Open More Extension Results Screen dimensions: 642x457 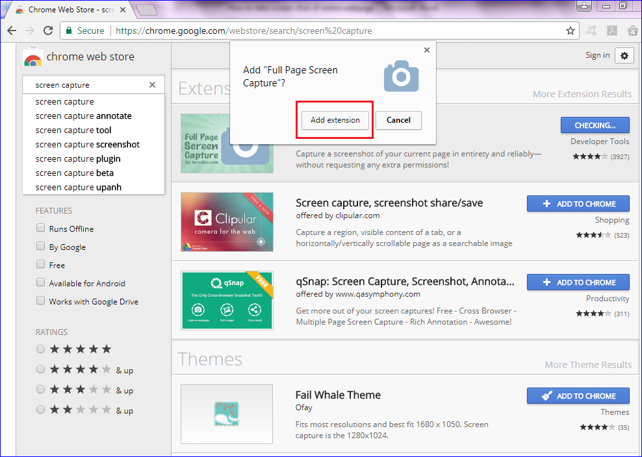[582, 94]
